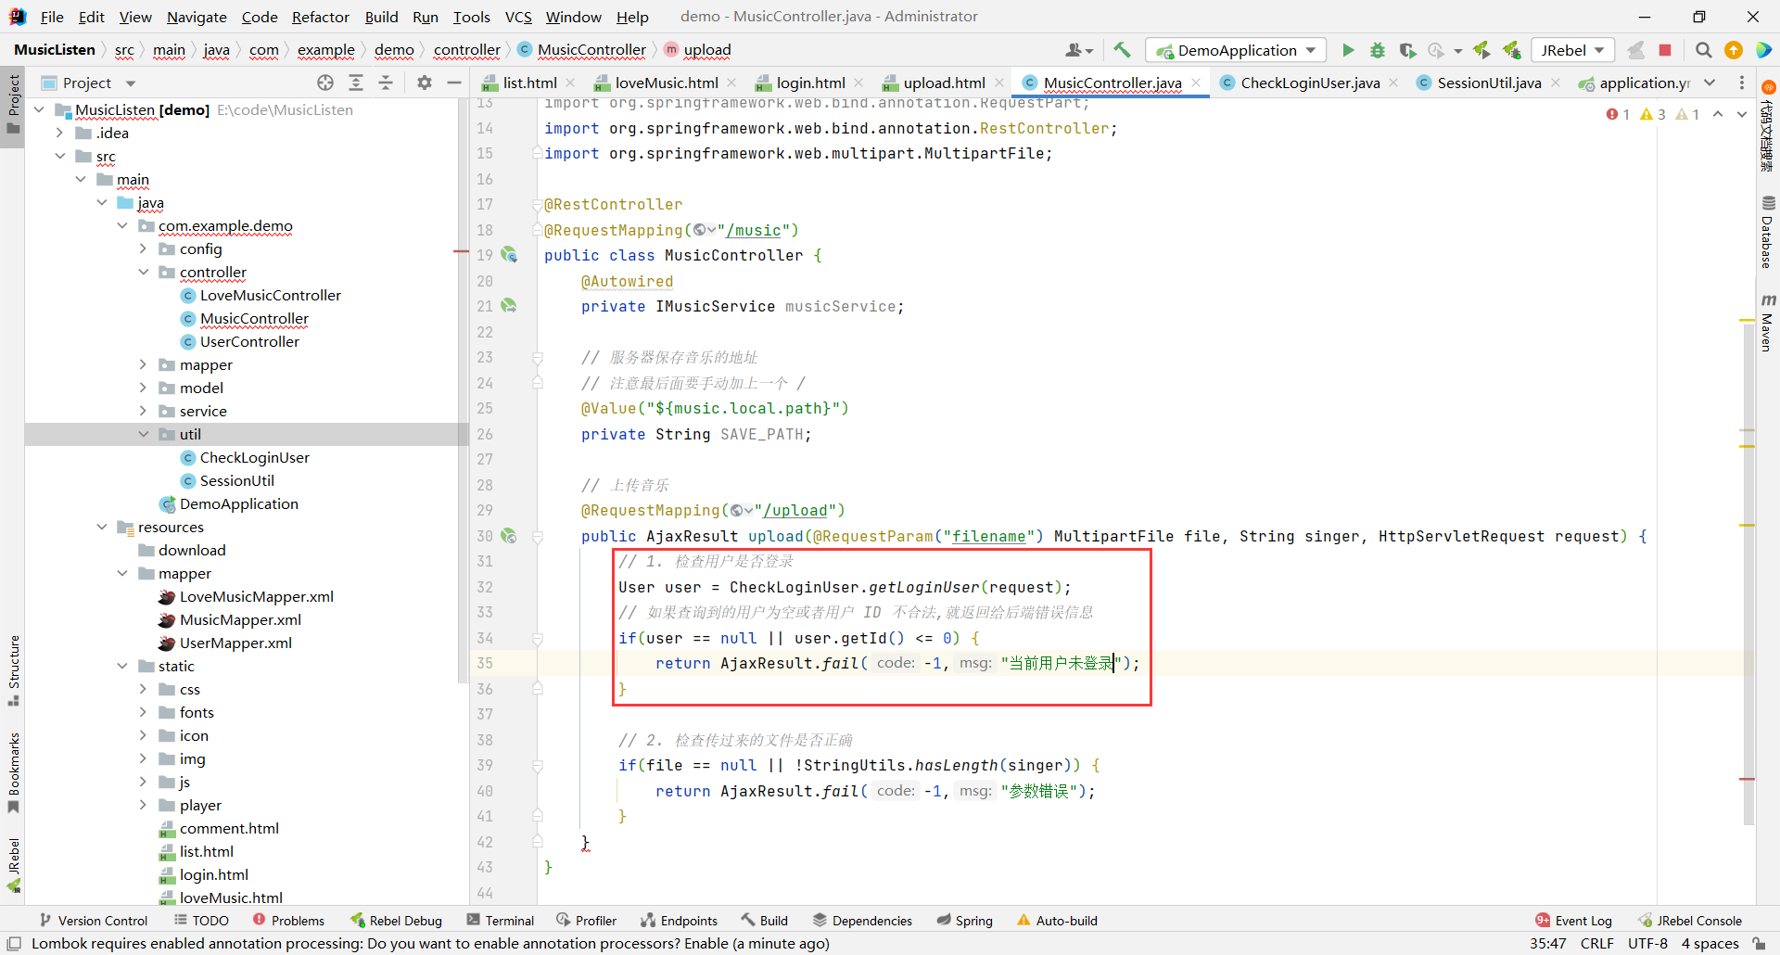Toggle the Database side panel

click(1768, 232)
